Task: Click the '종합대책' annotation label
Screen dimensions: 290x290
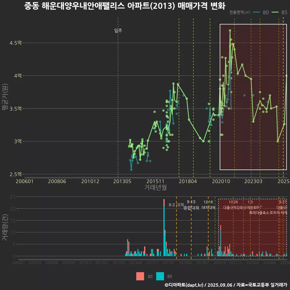Action: click(x=191, y=208)
